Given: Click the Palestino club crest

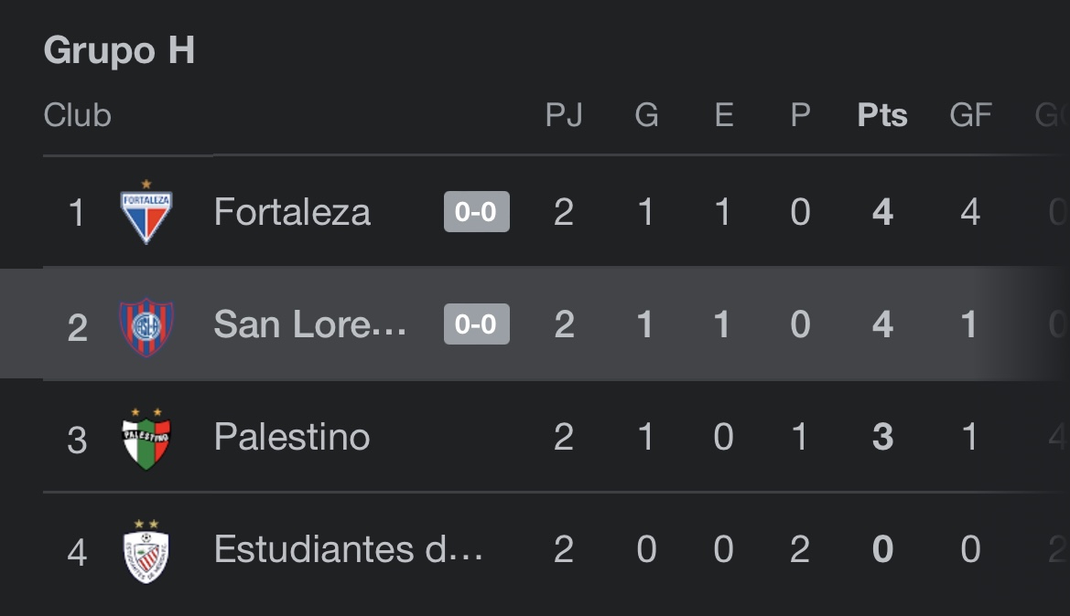Looking at the screenshot, I should coord(146,439).
